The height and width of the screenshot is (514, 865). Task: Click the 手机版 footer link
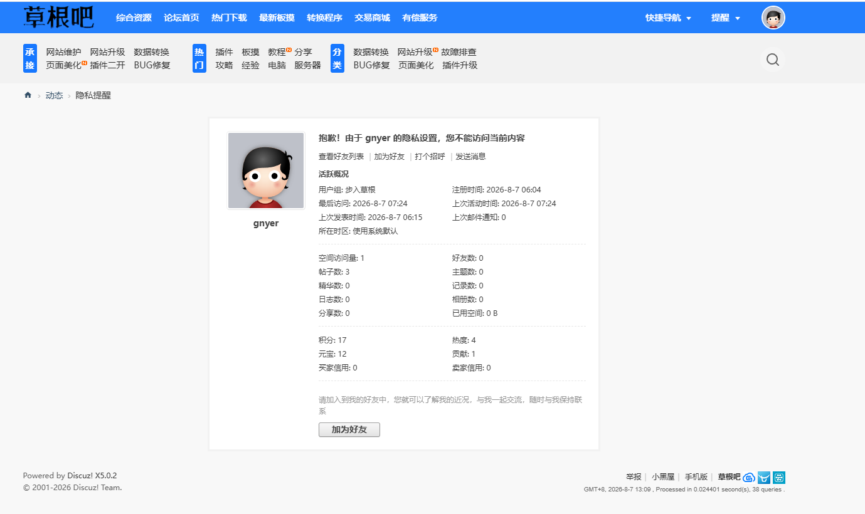[x=696, y=477]
